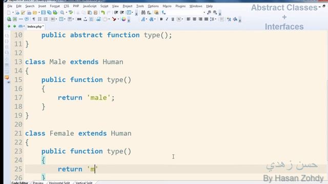The width and height of the screenshot is (328, 184).
Task: Expand the line spacing dropdown arrow
Action: click(216, 19)
